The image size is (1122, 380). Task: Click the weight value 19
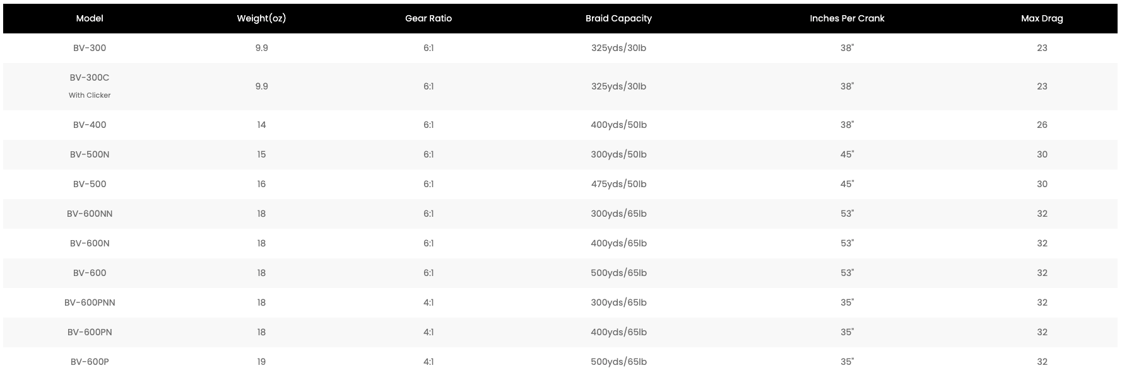261,362
